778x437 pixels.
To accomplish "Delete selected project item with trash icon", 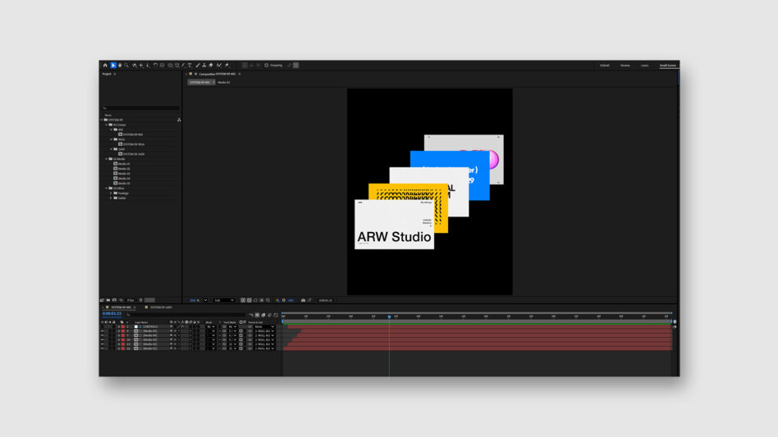I will [x=141, y=300].
